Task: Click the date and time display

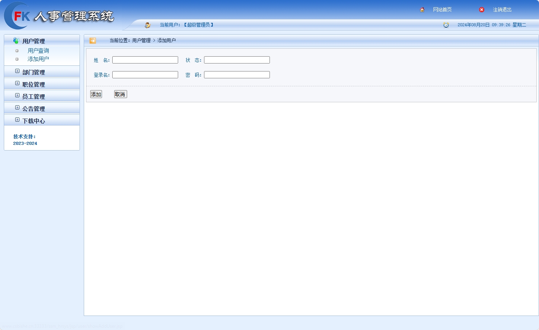Action: pyautogui.click(x=492, y=25)
